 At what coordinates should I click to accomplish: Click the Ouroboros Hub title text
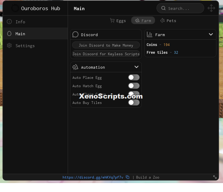pos(40,8)
